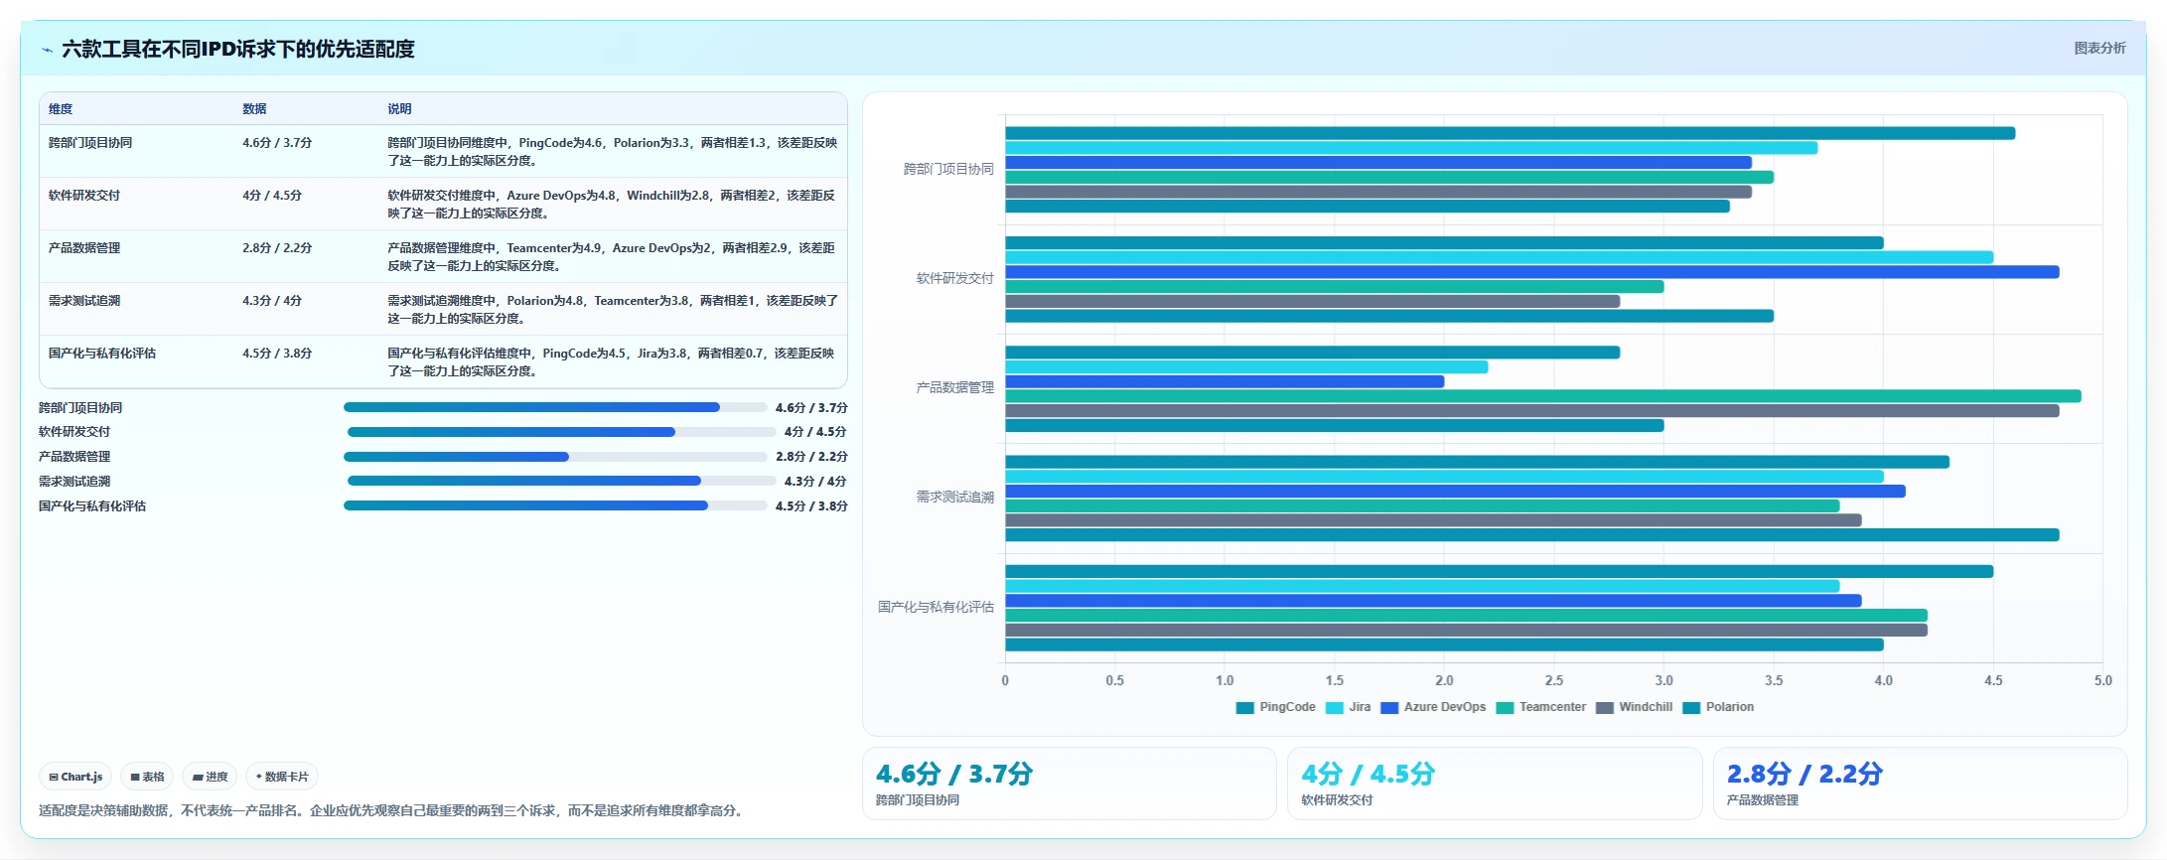Viewport: 2167px width, 860px height.
Task: Click table cell 产品数据管理
Action: click(84, 248)
